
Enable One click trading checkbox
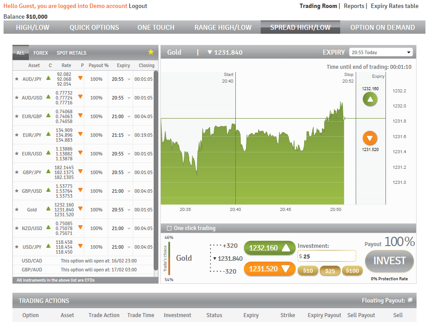[x=169, y=228]
